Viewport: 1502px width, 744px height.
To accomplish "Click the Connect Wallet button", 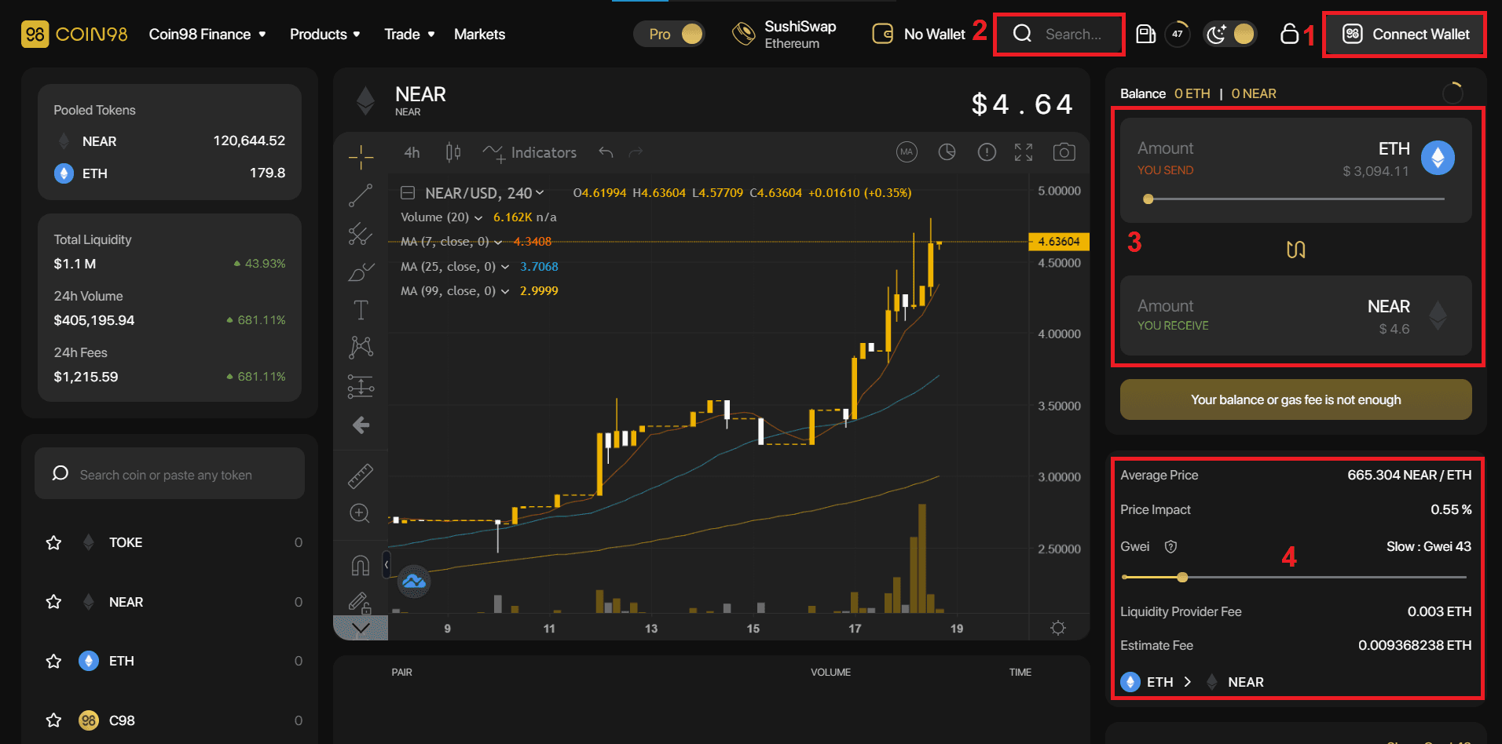I will tap(1405, 35).
